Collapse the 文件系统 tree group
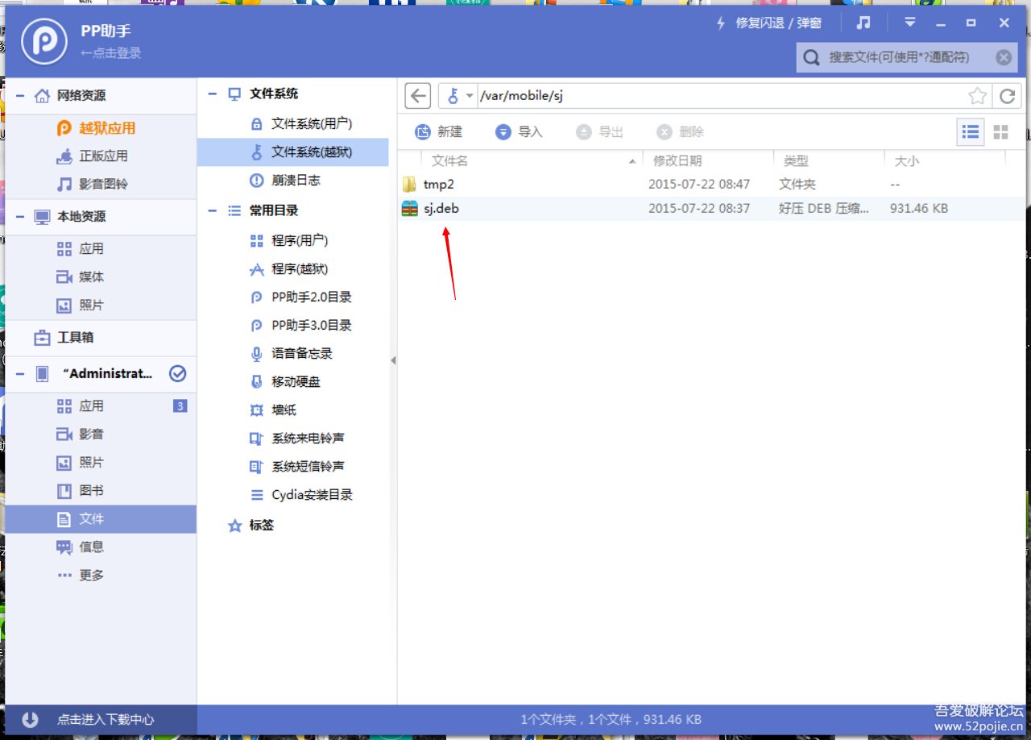 coord(213,94)
